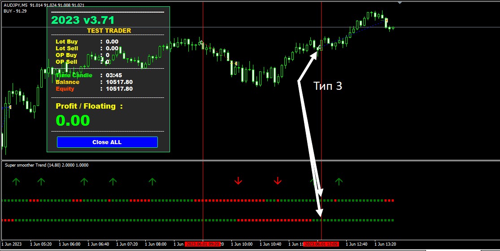Click the blue Close ALL button
The height and width of the screenshot is (251, 500).
click(x=107, y=142)
